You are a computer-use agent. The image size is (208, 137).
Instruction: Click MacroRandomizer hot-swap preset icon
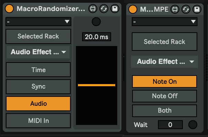pyautogui.click(x=104, y=9)
